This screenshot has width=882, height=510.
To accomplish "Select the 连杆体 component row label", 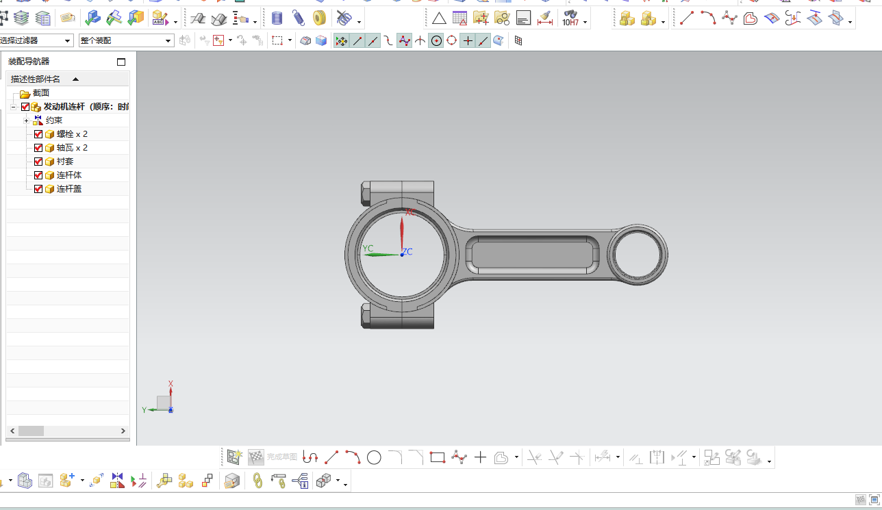I will pyautogui.click(x=69, y=175).
